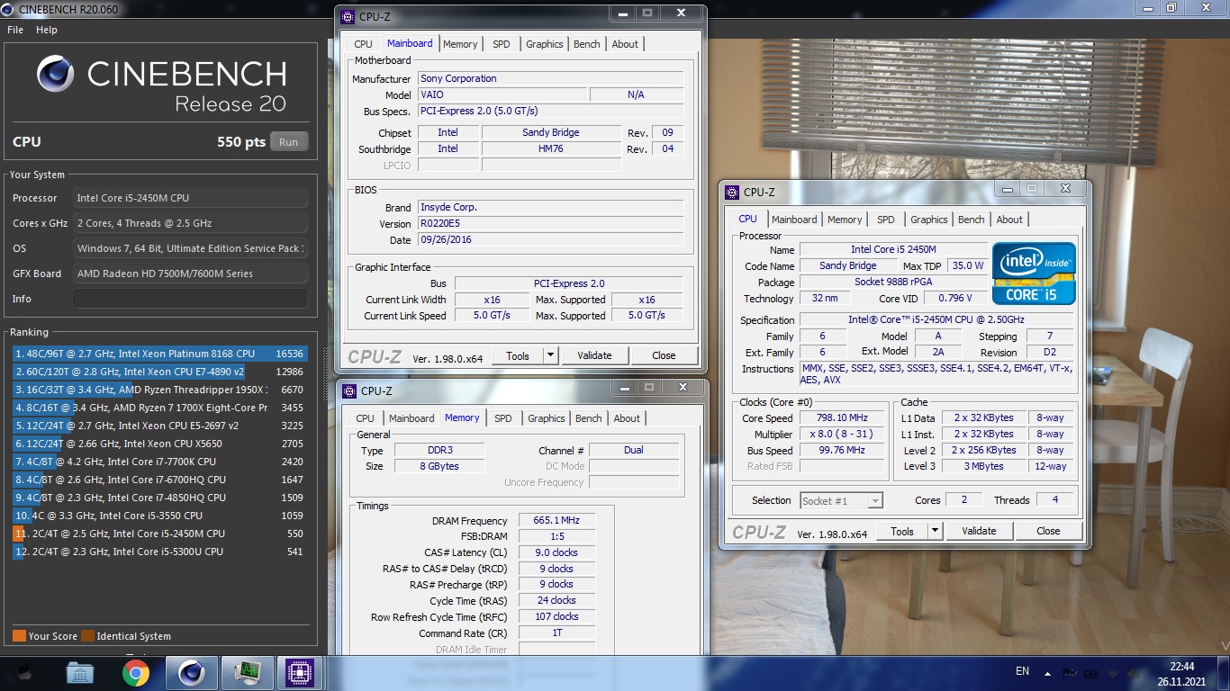Open SPD tab in CPU window
Viewport: 1230px width, 691px height.
[886, 220]
